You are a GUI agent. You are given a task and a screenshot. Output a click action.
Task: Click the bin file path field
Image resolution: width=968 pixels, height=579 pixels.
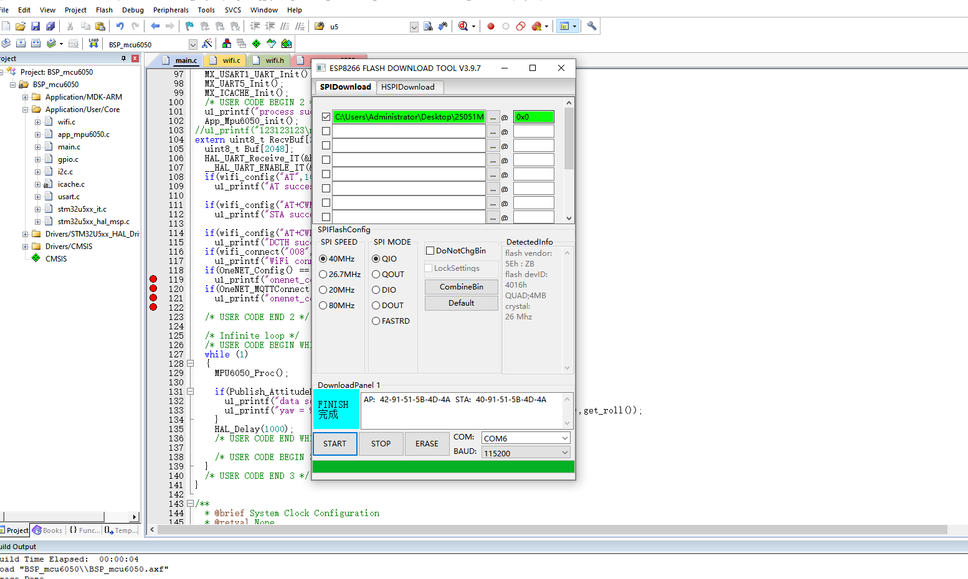(x=409, y=117)
